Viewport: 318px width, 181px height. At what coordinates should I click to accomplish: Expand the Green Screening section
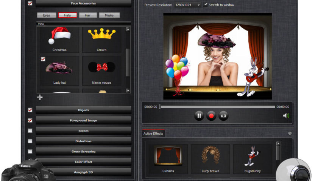84,152
